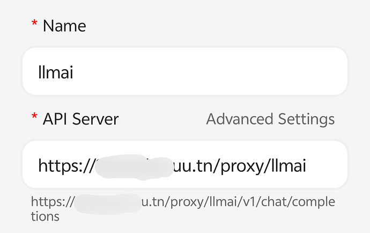Viewport: 370px width, 233px height.
Task: Click the word 'Advanced' in the settings link
Action: [x=239, y=119]
